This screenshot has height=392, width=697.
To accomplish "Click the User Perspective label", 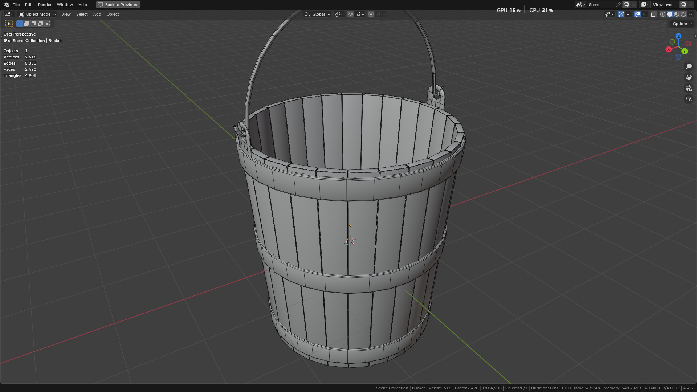I will point(20,34).
